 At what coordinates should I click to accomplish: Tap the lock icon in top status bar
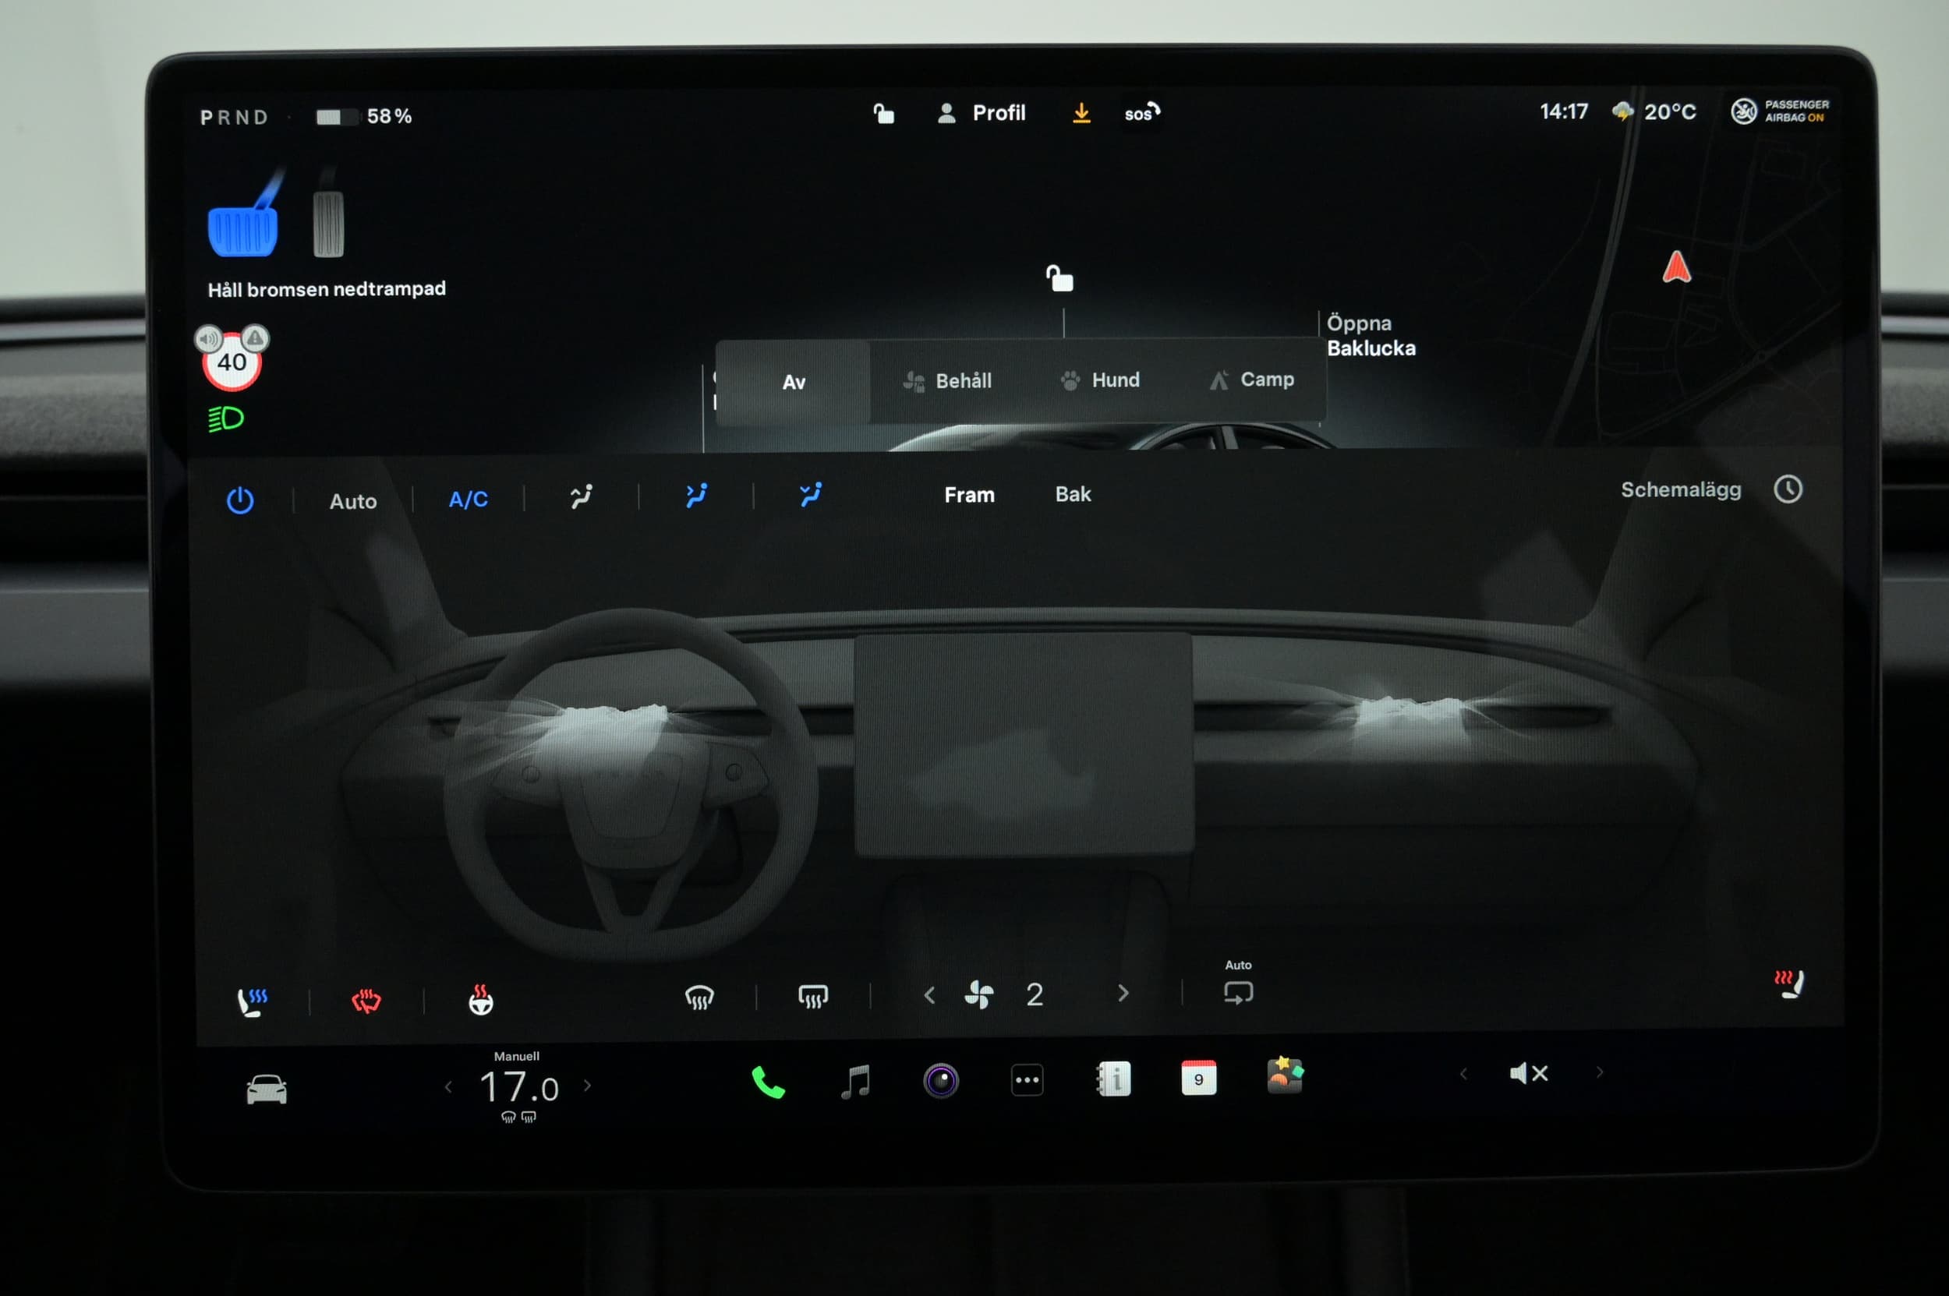point(883,113)
